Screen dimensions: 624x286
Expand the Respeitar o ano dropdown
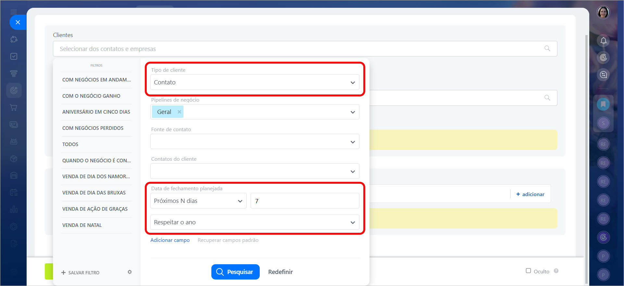click(255, 222)
